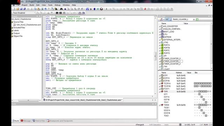Toggle the TOIE1 bit checkbox
This screenshot has height=126, width=224.
pyautogui.click(x=206, y=116)
